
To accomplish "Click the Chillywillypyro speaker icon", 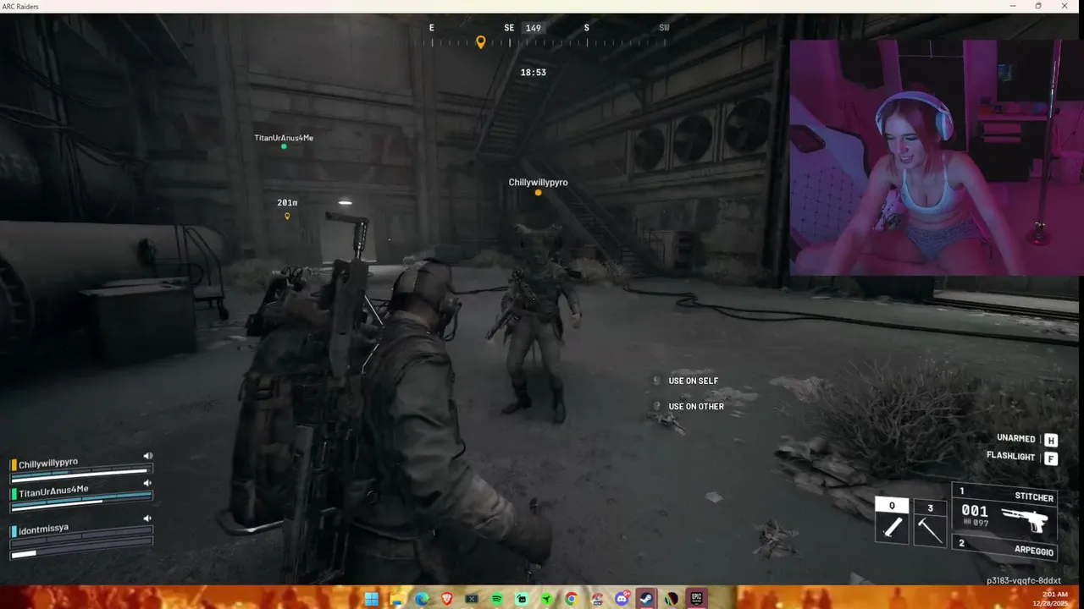I will (147, 456).
